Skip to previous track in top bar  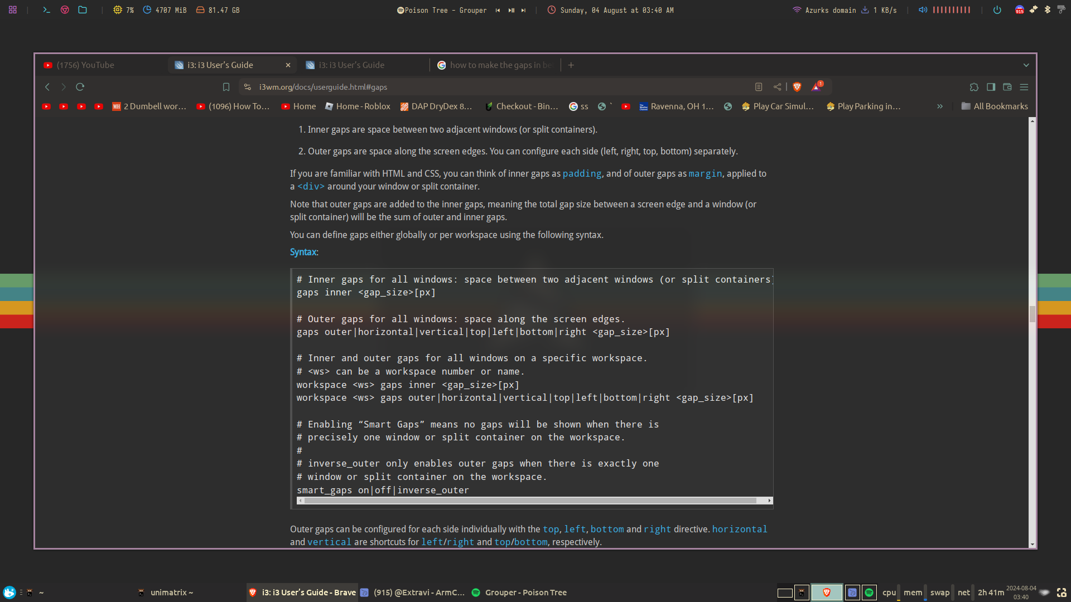tap(498, 10)
